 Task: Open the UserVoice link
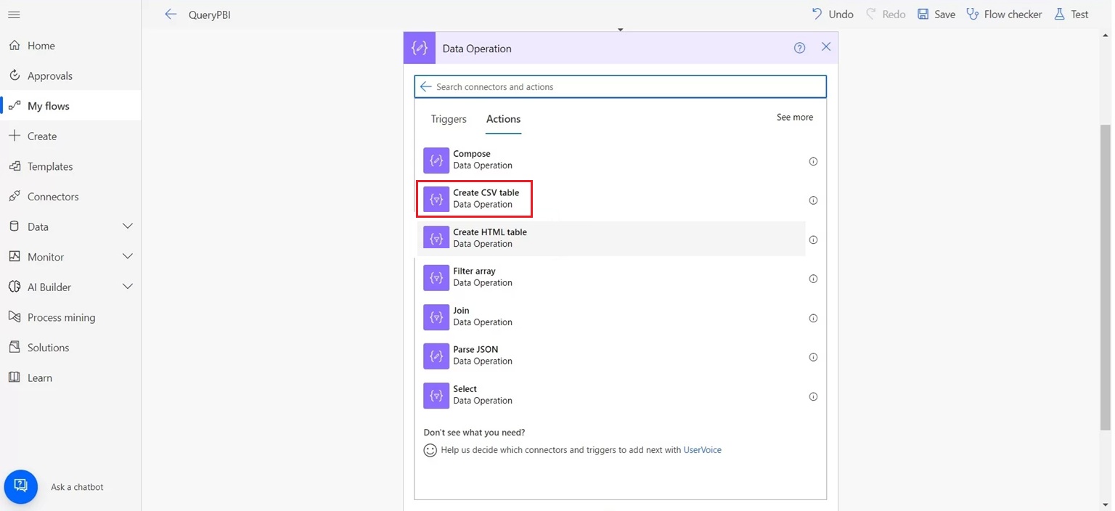703,450
